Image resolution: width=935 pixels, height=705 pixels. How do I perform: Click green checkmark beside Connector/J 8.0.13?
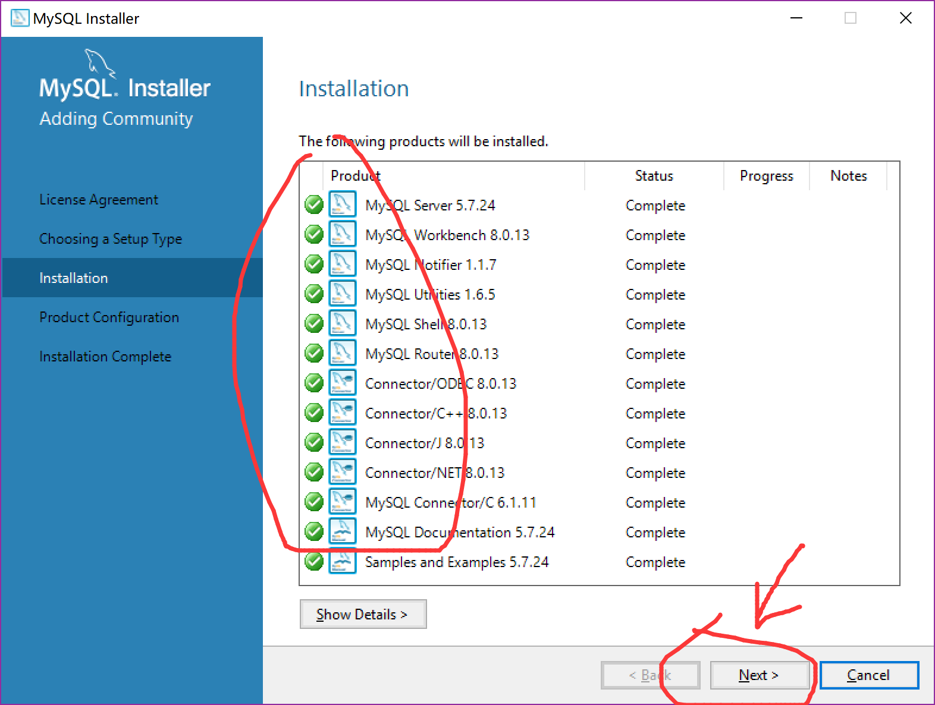[314, 442]
